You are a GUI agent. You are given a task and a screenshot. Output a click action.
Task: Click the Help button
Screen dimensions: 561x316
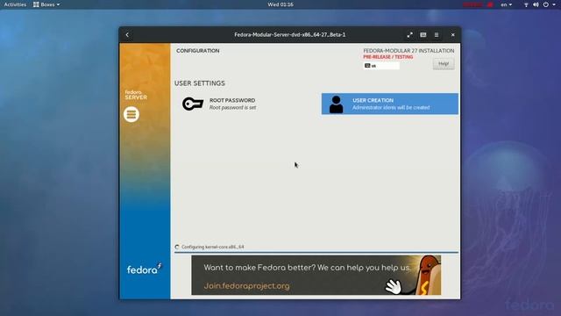(444, 64)
